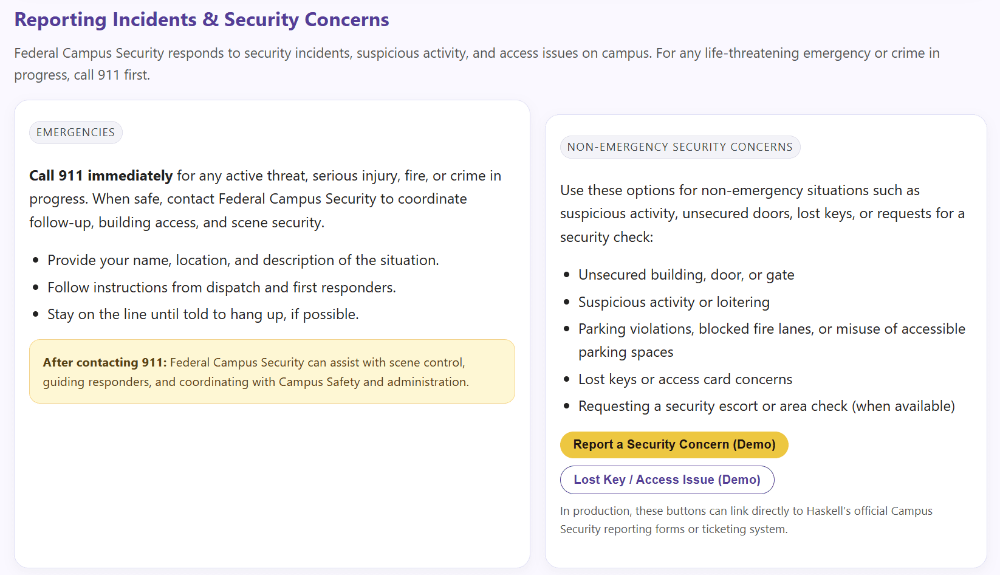
Task: Click 'Suspicious activity or loitering' list item
Action: pyautogui.click(x=673, y=302)
